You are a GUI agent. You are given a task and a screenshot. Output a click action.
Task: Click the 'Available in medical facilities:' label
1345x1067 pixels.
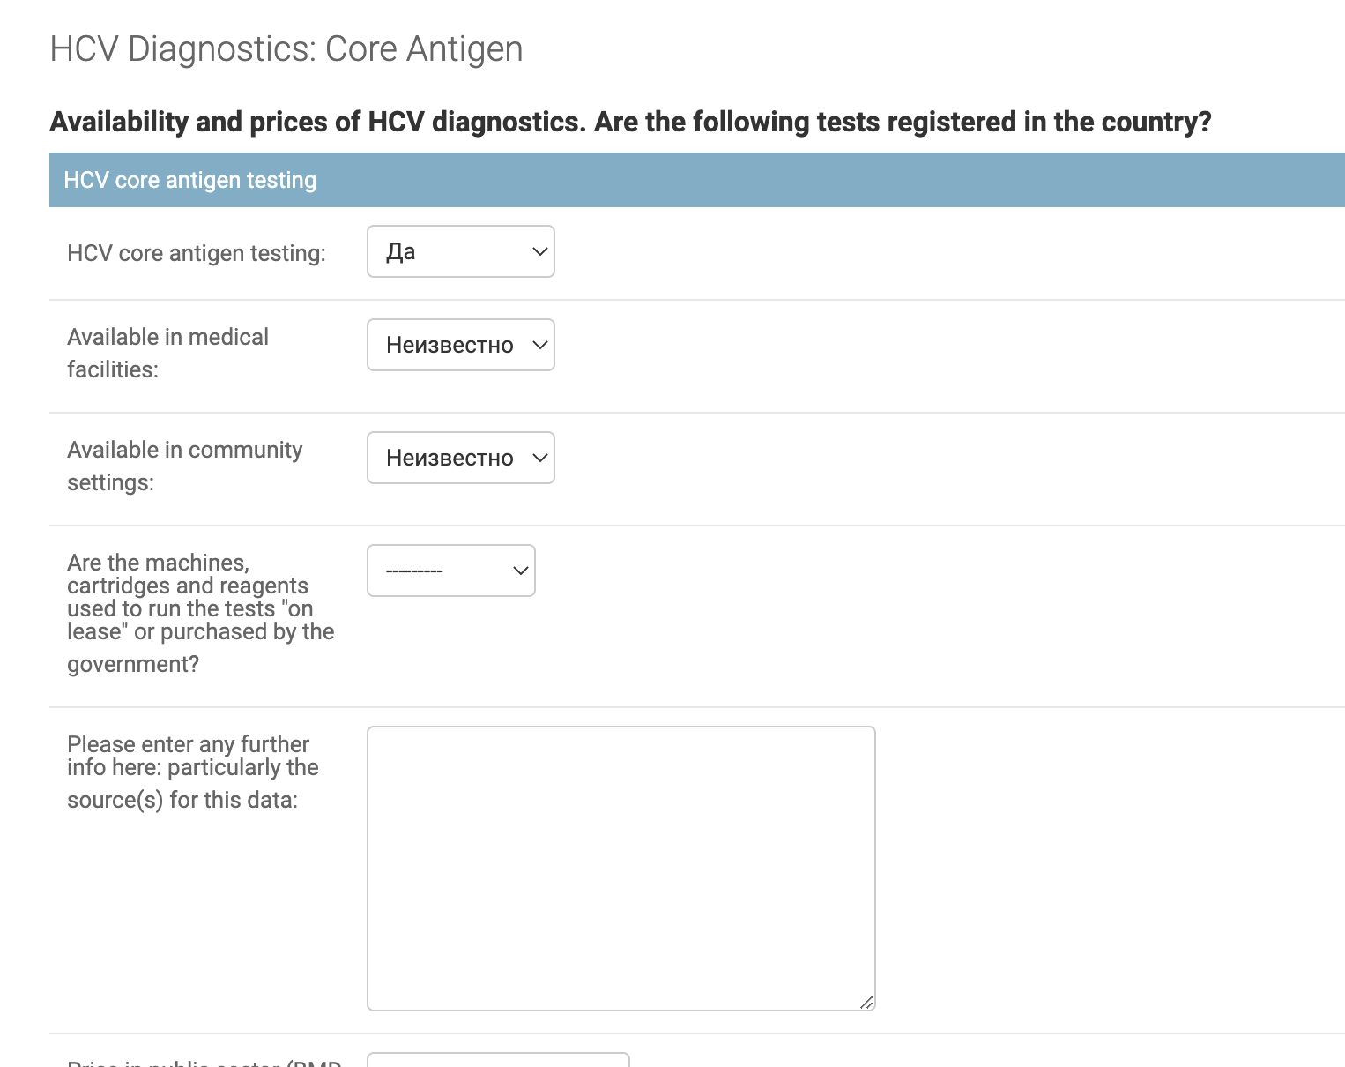point(167,353)
